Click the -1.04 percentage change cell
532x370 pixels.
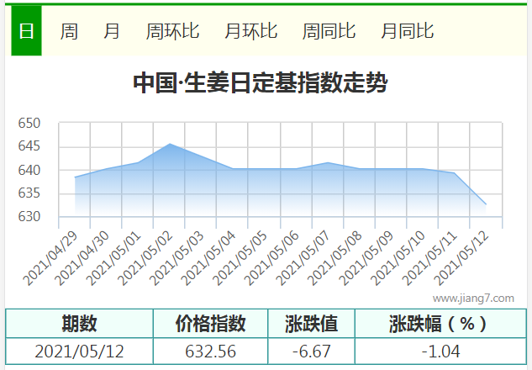440,351
